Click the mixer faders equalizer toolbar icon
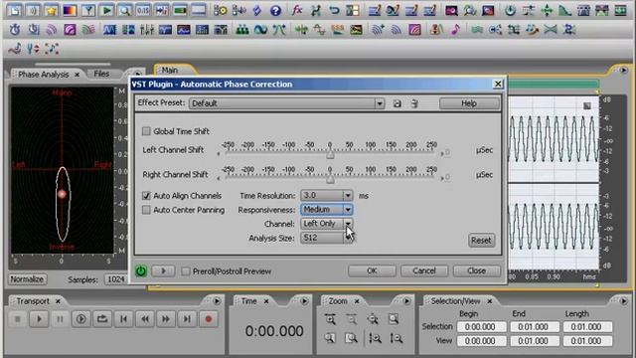 point(146,29)
